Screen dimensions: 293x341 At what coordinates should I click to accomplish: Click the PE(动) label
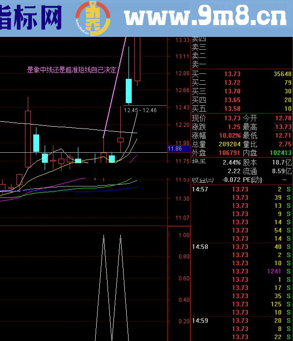[x=252, y=180]
